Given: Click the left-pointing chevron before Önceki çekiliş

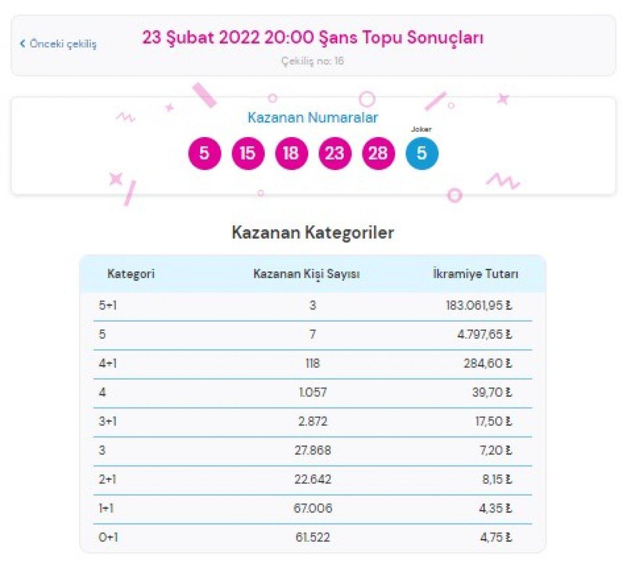Looking at the screenshot, I should tap(21, 43).
